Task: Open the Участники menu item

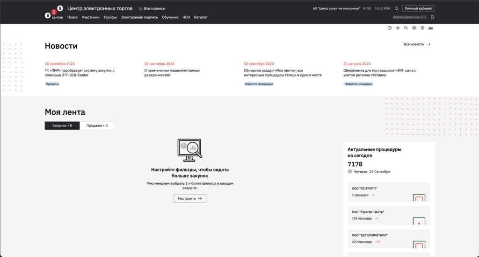Action: pyautogui.click(x=90, y=17)
